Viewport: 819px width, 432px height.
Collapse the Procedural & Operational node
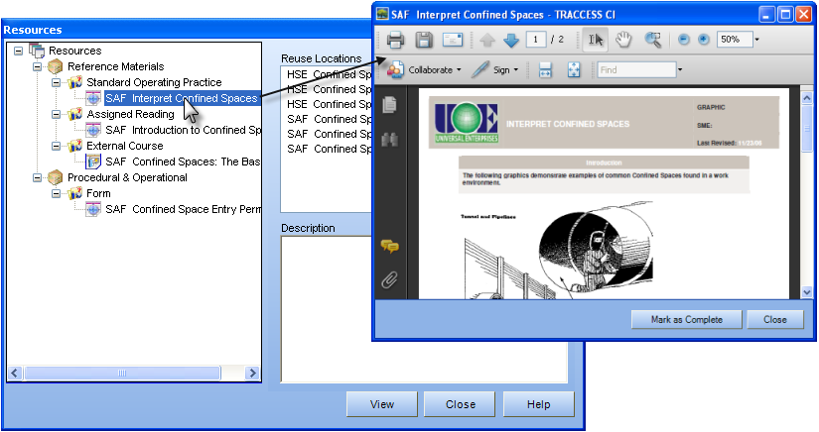[38, 178]
